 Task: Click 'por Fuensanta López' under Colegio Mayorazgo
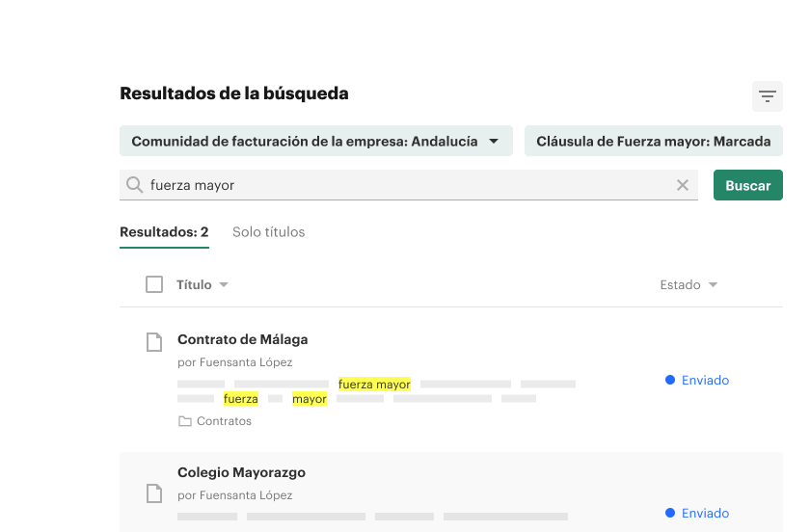point(235,494)
